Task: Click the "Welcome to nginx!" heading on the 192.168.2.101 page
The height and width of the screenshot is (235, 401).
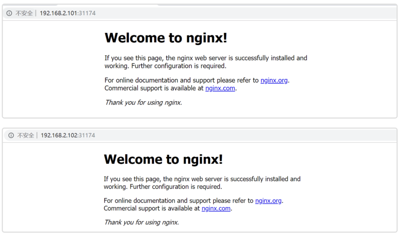Action: (x=166, y=38)
